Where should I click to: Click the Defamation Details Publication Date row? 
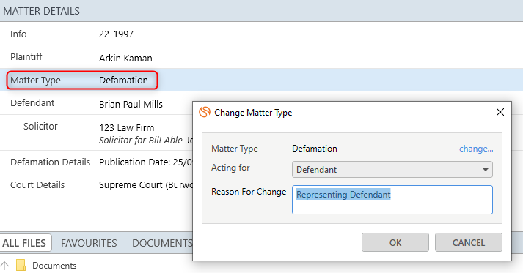(96, 162)
